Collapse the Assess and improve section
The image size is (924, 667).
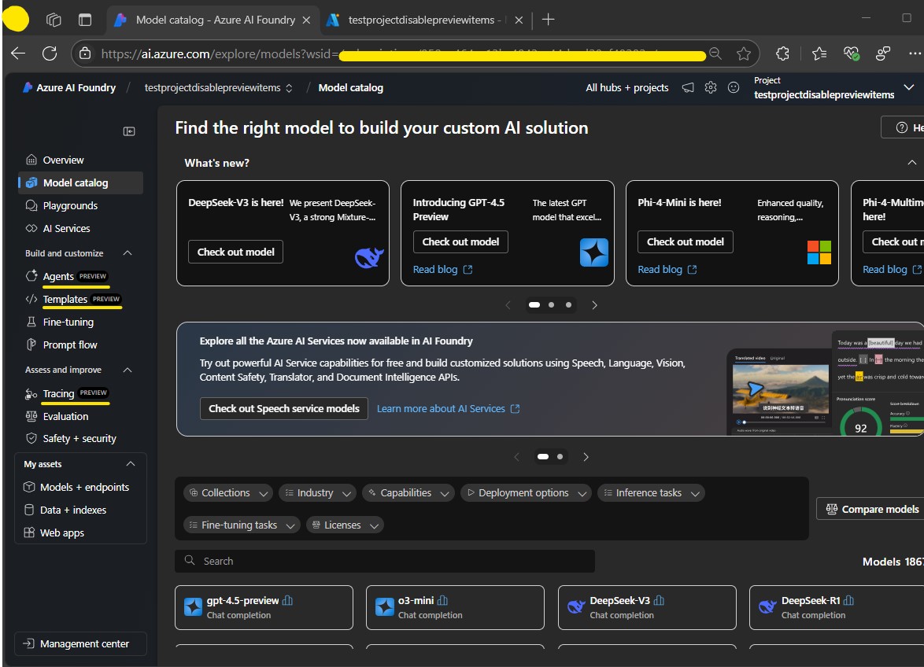(x=128, y=370)
